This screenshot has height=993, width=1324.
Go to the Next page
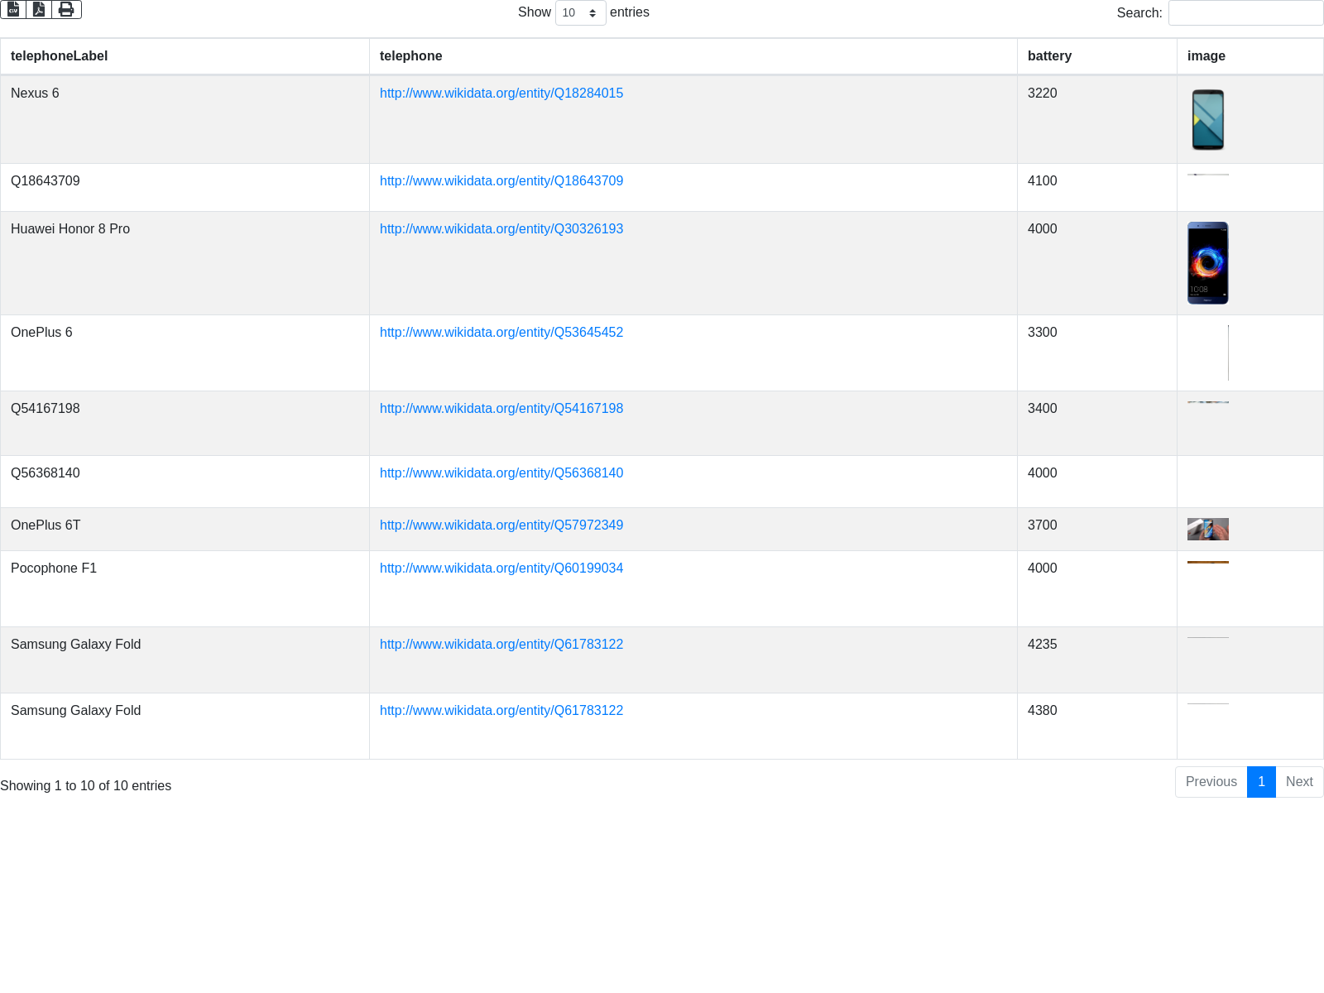(x=1298, y=782)
